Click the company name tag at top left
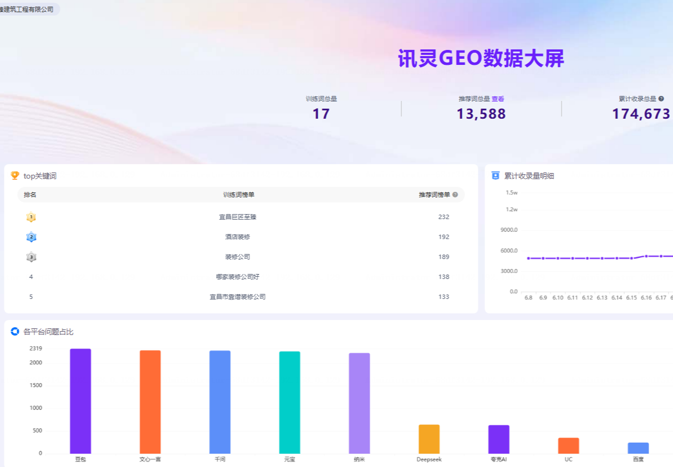 coord(28,9)
